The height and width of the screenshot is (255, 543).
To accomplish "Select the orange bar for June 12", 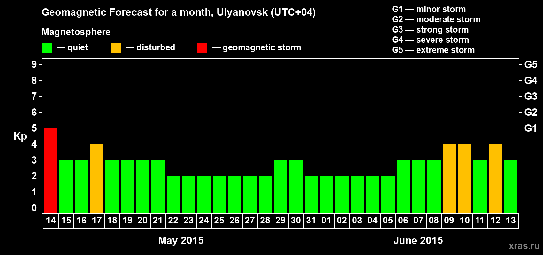I will point(495,178).
